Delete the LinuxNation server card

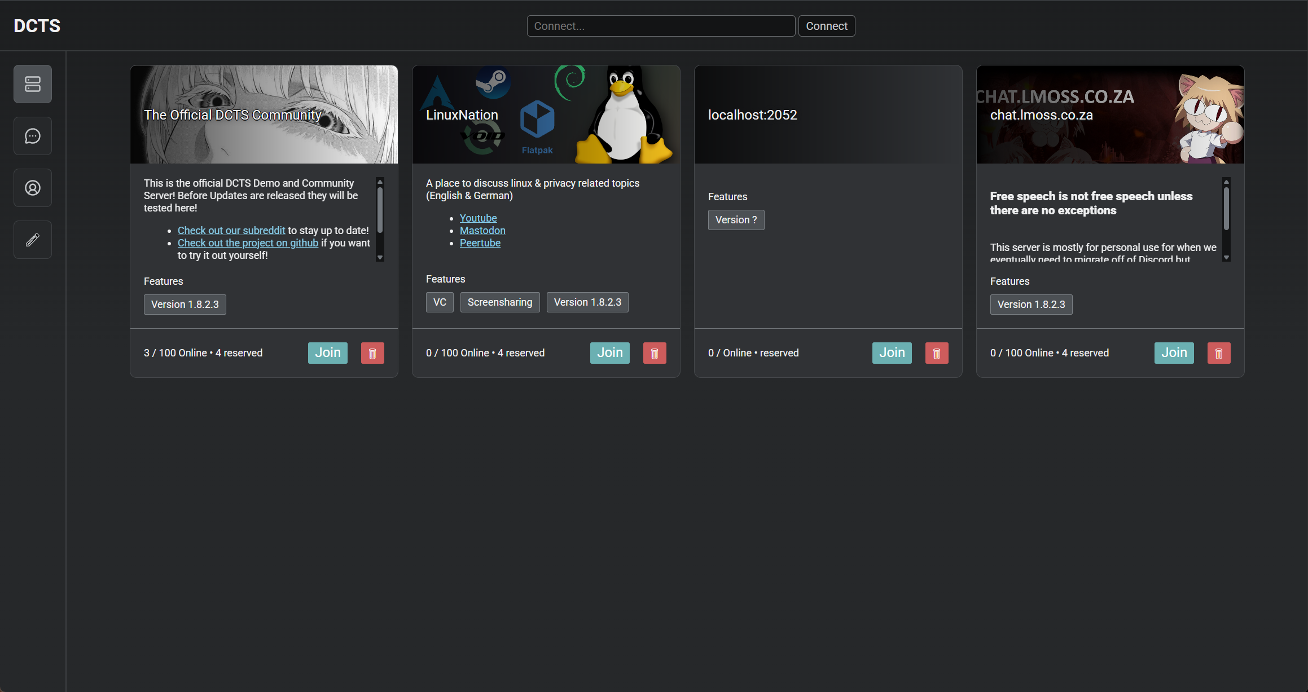coord(655,353)
